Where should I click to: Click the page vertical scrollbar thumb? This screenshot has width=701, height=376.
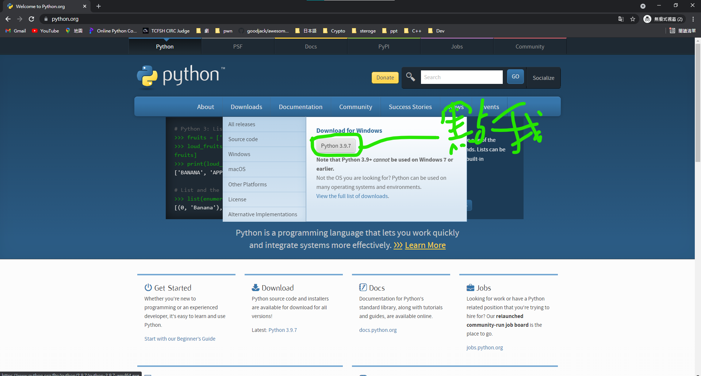[698, 103]
